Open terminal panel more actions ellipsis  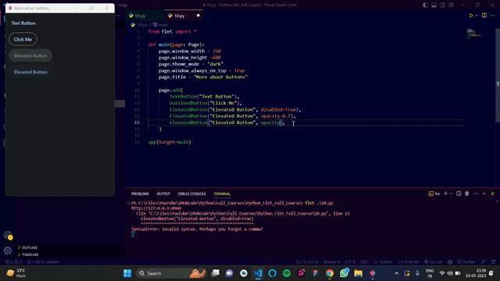click(x=476, y=194)
